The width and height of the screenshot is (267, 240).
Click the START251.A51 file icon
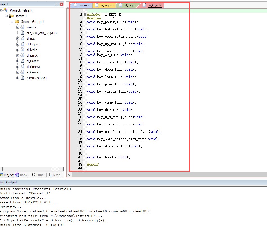23,78
